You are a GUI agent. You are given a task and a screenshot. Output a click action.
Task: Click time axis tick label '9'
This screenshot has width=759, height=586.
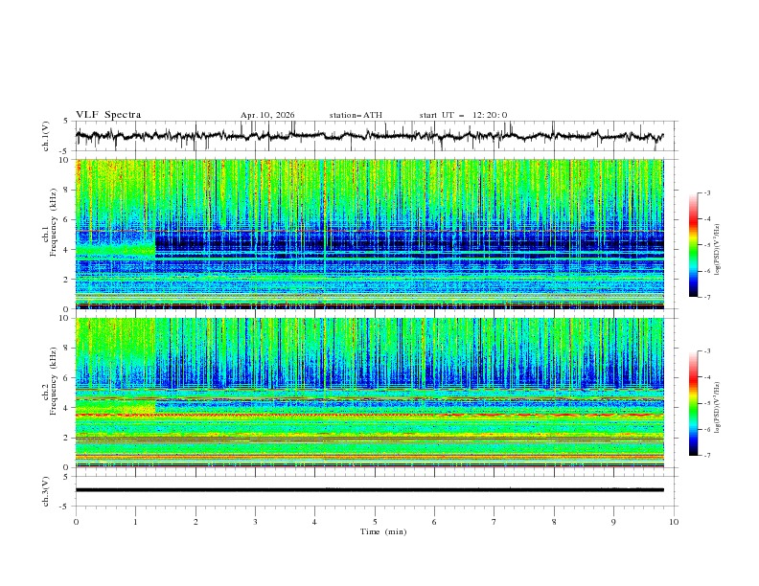(x=613, y=522)
